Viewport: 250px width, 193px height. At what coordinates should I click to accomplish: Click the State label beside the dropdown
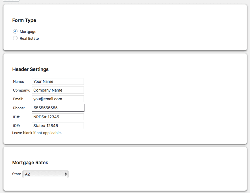pyautogui.click(x=17, y=174)
